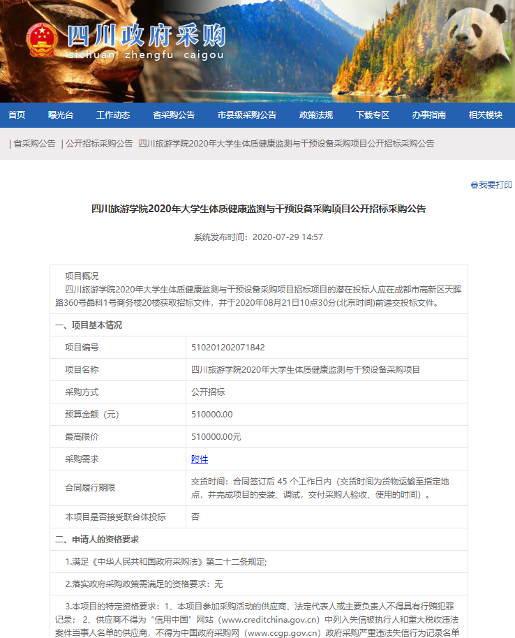Click the publish time 2020-07-29 14:57
The height and width of the screenshot is (638, 515).
pos(288,237)
